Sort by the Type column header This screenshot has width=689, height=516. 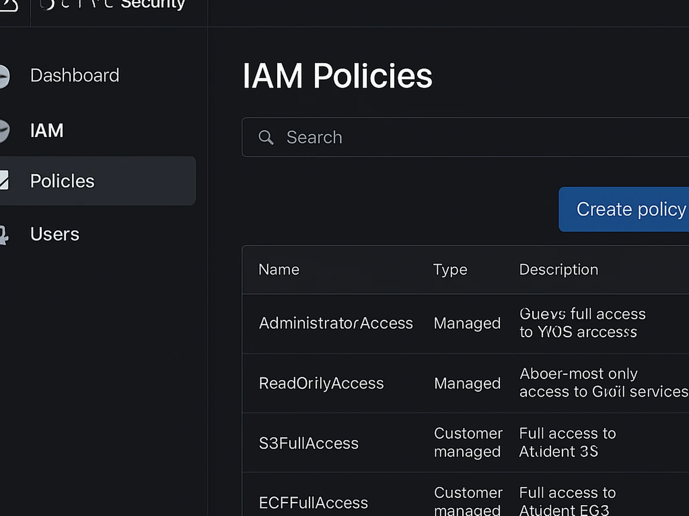(x=450, y=270)
